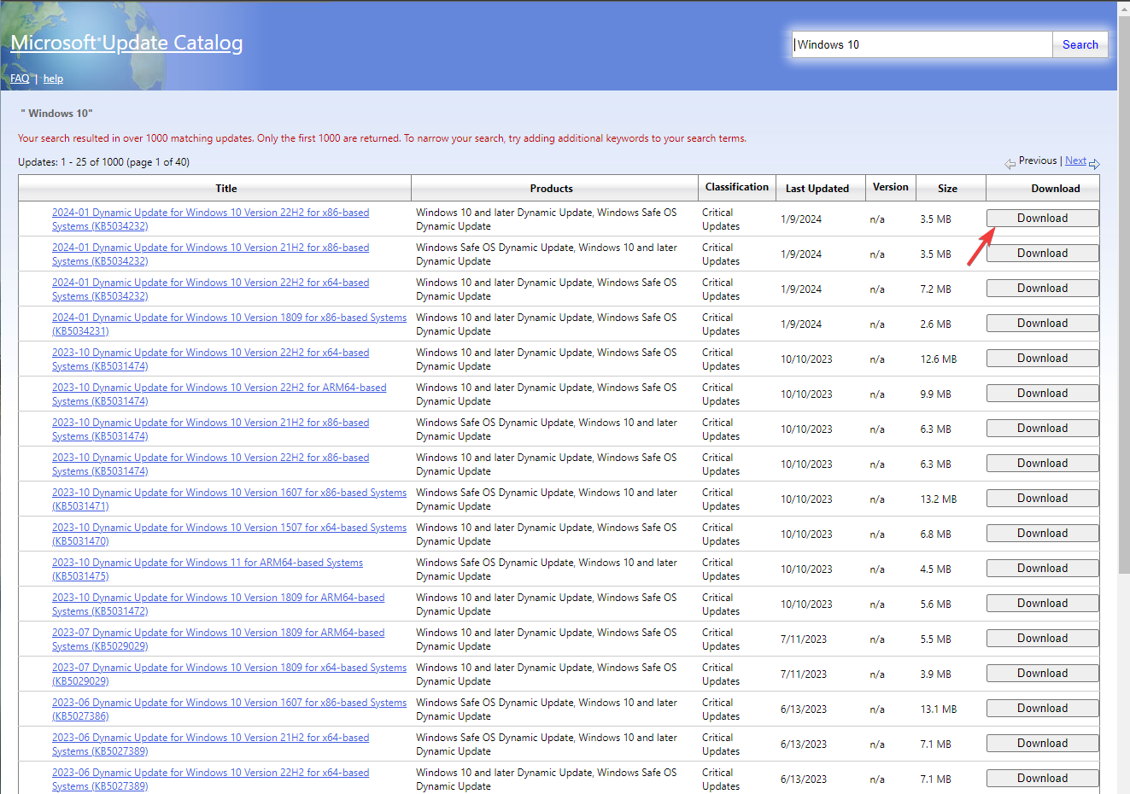Open 2023-10 21H2 x86 KB5031474 title link
1130x794 pixels.
pyautogui.click(x=210, y=429)
